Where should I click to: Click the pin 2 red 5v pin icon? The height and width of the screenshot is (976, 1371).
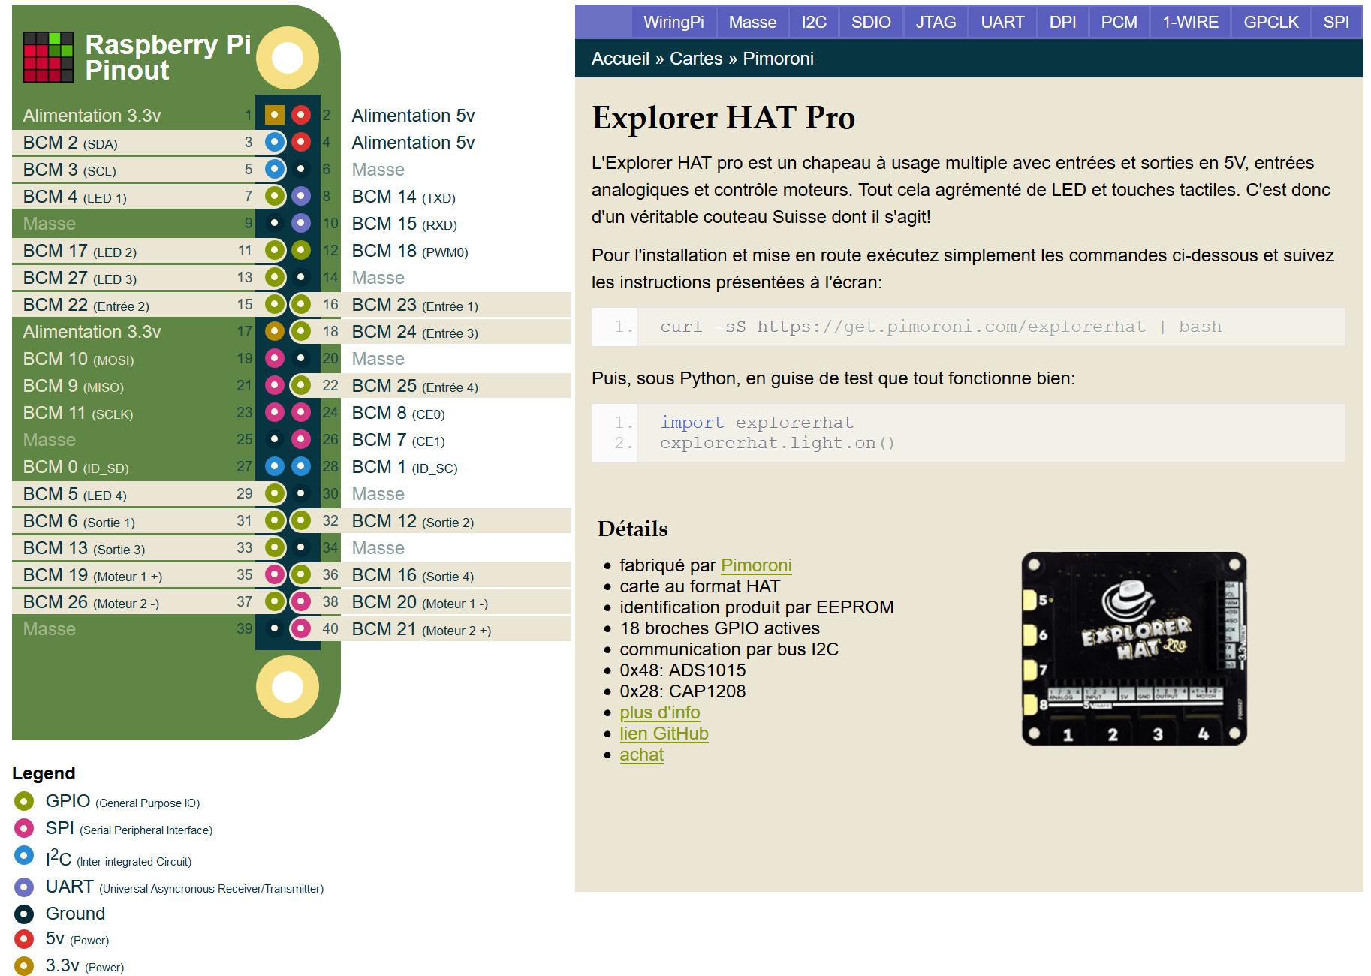click(x=301, y=115)
